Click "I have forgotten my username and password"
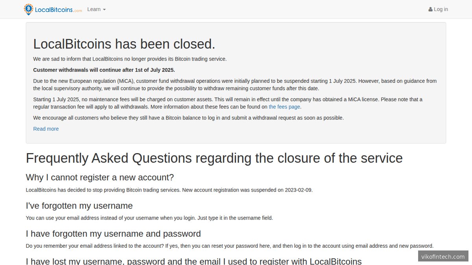472x265 pixels. tap(113, 234)
